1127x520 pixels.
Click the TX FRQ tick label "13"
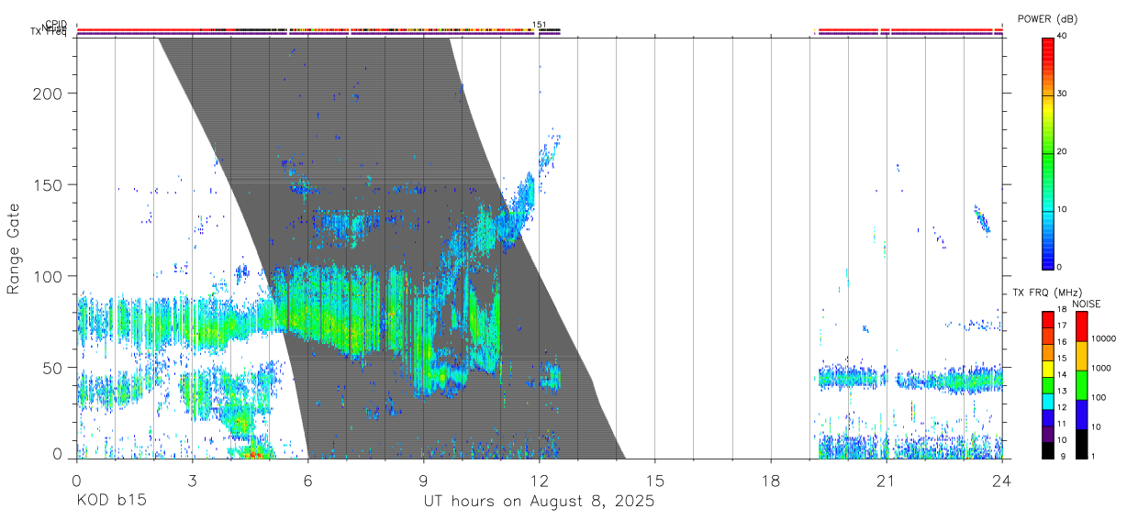(x=1062, y=392)
